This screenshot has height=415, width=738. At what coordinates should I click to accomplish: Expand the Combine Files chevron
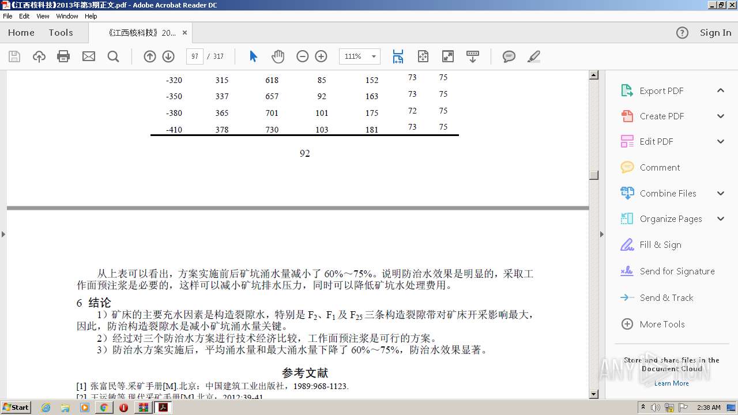tap(721, 193)
